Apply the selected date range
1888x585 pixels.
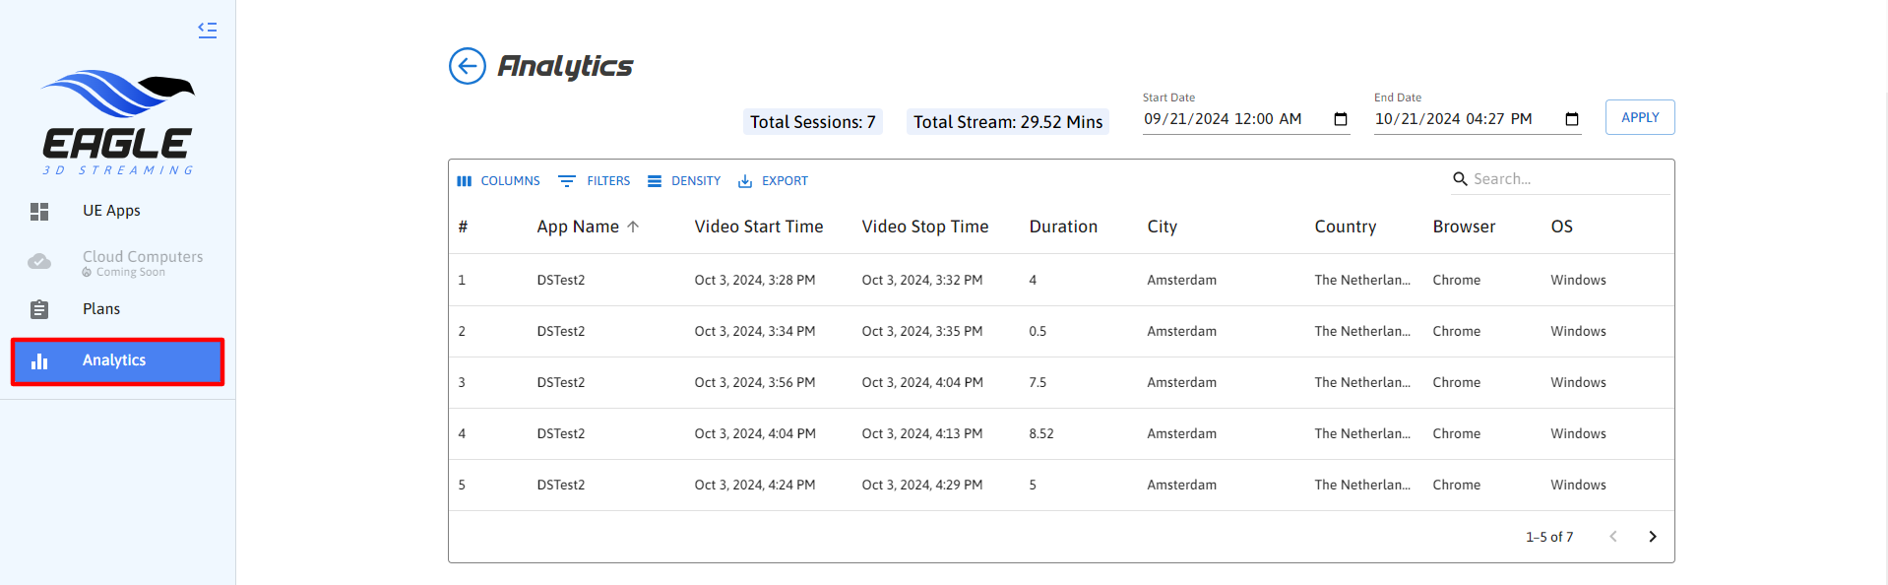tap(1639, 117)
